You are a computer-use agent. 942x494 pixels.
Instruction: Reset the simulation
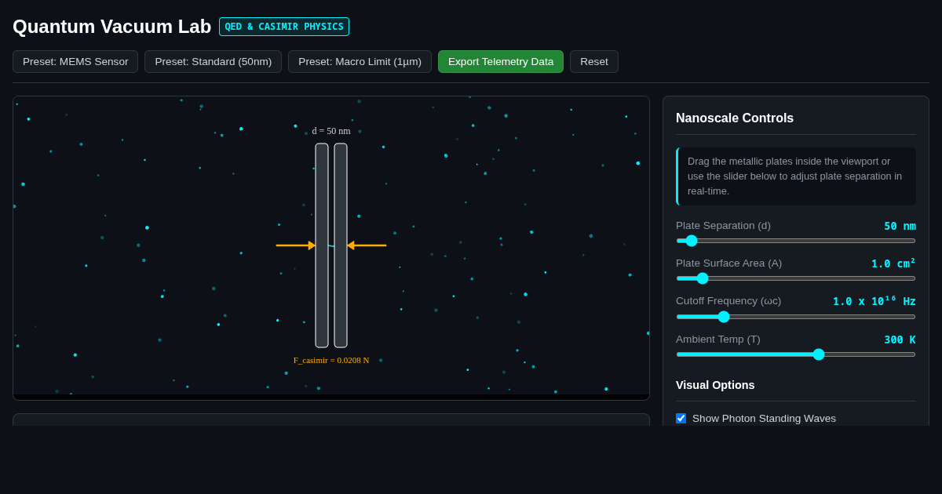(594, 62)
